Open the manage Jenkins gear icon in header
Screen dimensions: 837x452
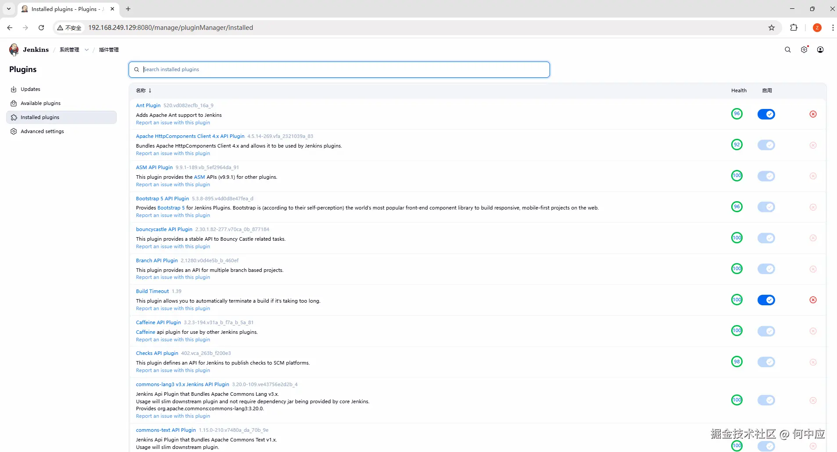click(804, 50)
